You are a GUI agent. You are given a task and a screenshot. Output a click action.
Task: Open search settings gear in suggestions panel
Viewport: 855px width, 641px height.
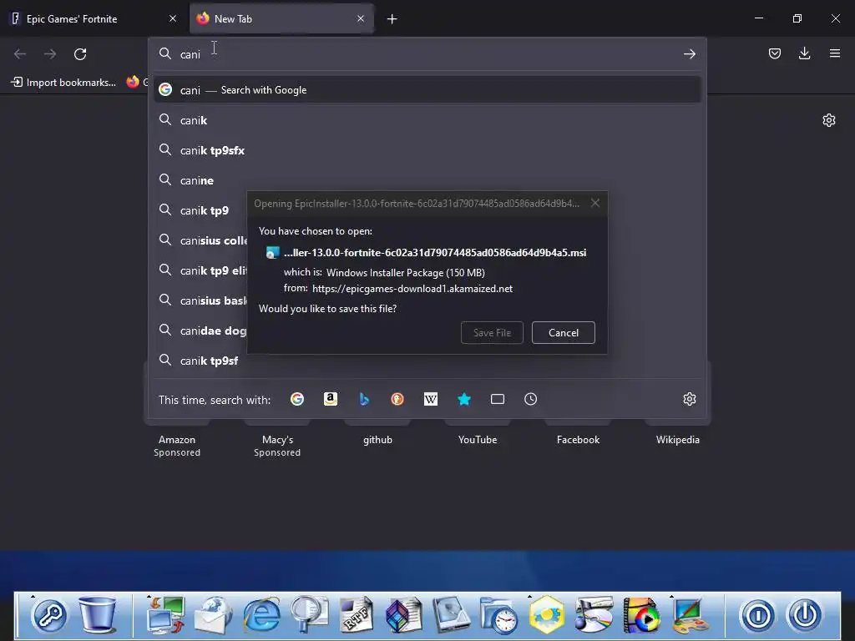689,399
